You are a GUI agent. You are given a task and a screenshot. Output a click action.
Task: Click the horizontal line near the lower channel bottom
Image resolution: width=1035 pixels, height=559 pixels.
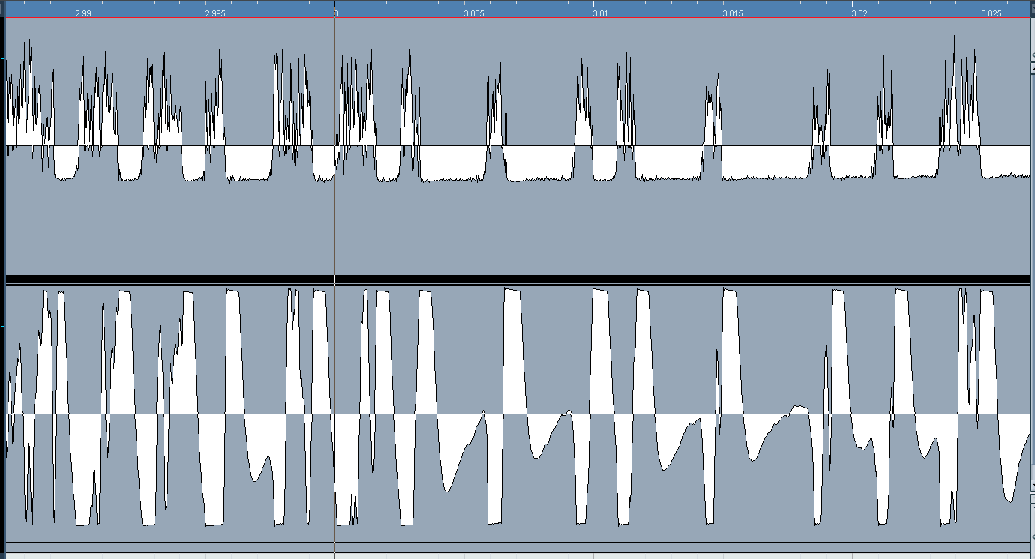[x=525, y=542]
